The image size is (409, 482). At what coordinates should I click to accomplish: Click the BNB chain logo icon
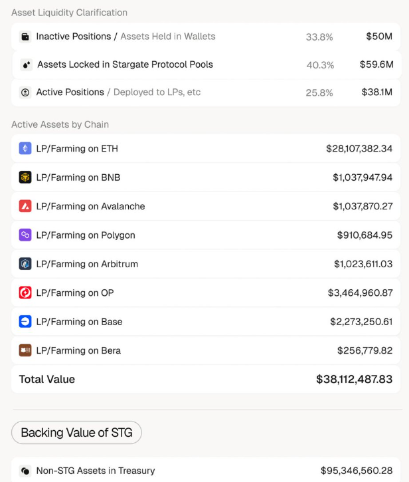pos(25,178)
